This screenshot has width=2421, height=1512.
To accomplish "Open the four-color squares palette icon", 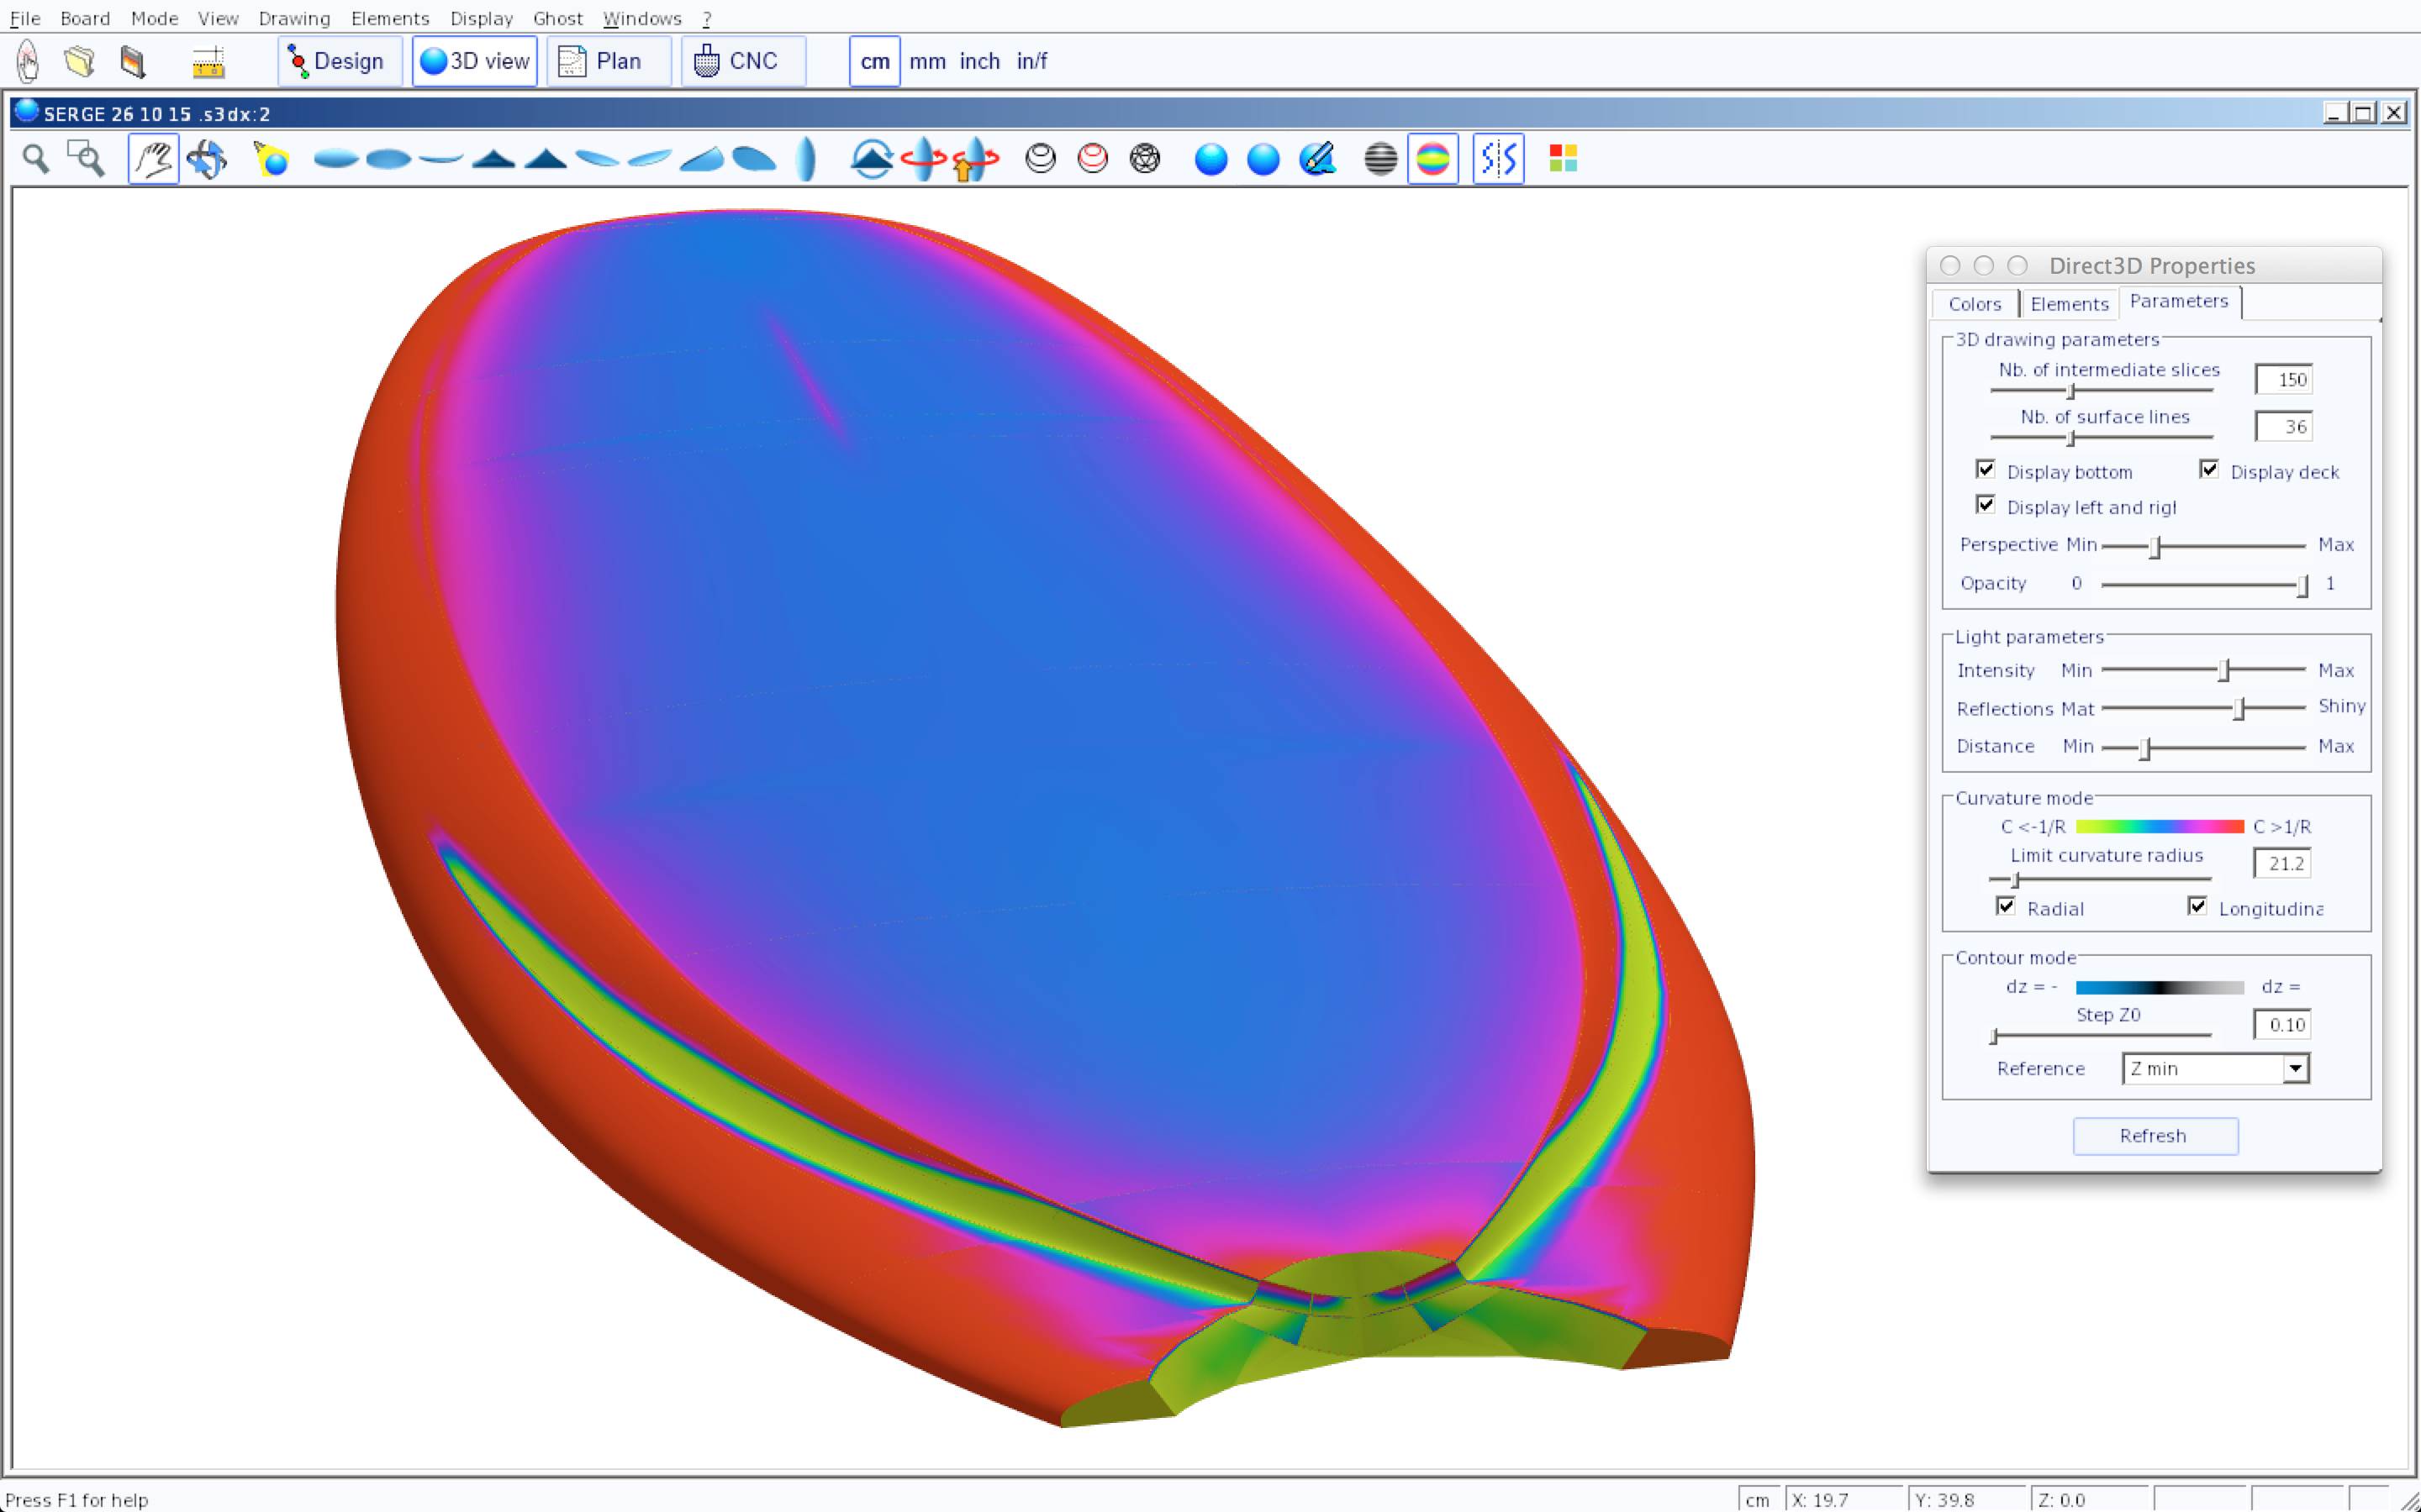I will 1563,159.
